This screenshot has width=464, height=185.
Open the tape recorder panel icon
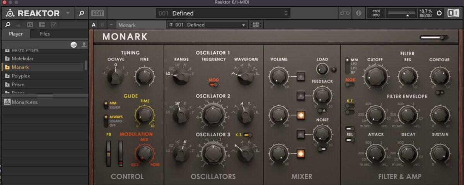point(345,13)
